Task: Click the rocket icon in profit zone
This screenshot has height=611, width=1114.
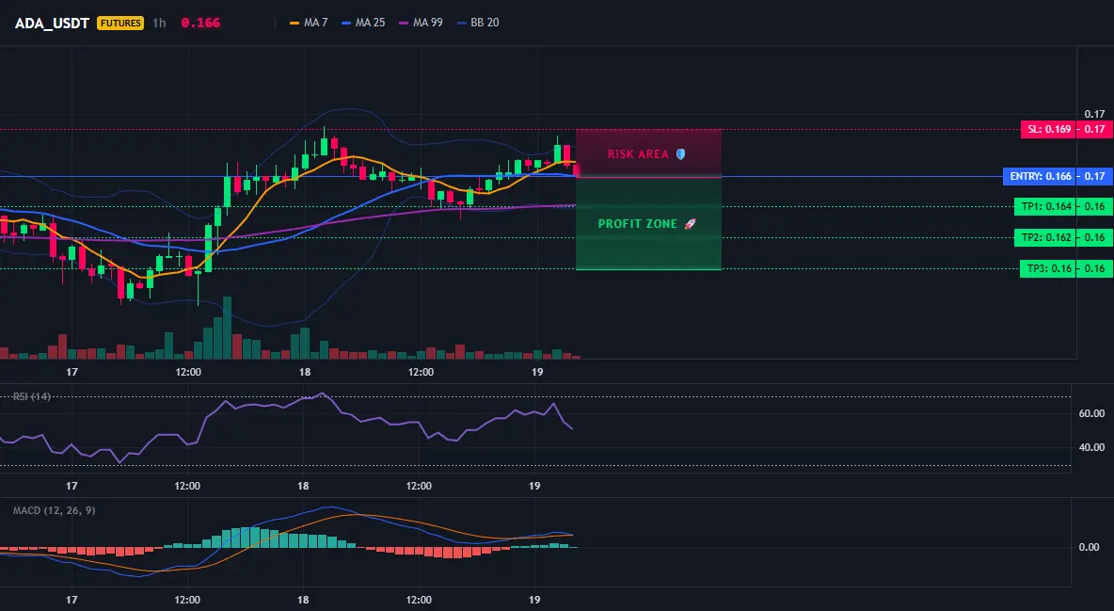Action: pos(690,224)
